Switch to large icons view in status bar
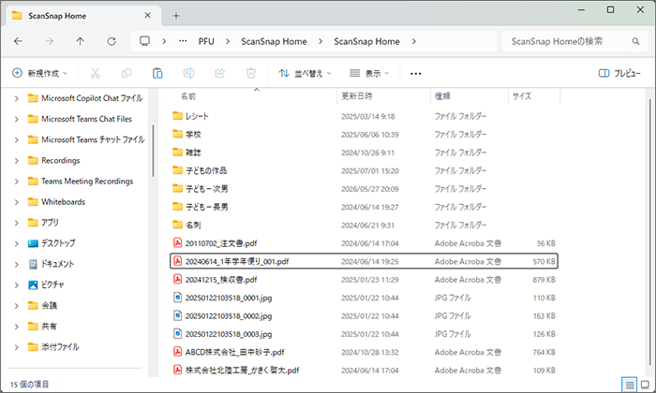Image resolution: width=656 pixels, height=393 pixels. pyautogui.click(x=645, y=385)
